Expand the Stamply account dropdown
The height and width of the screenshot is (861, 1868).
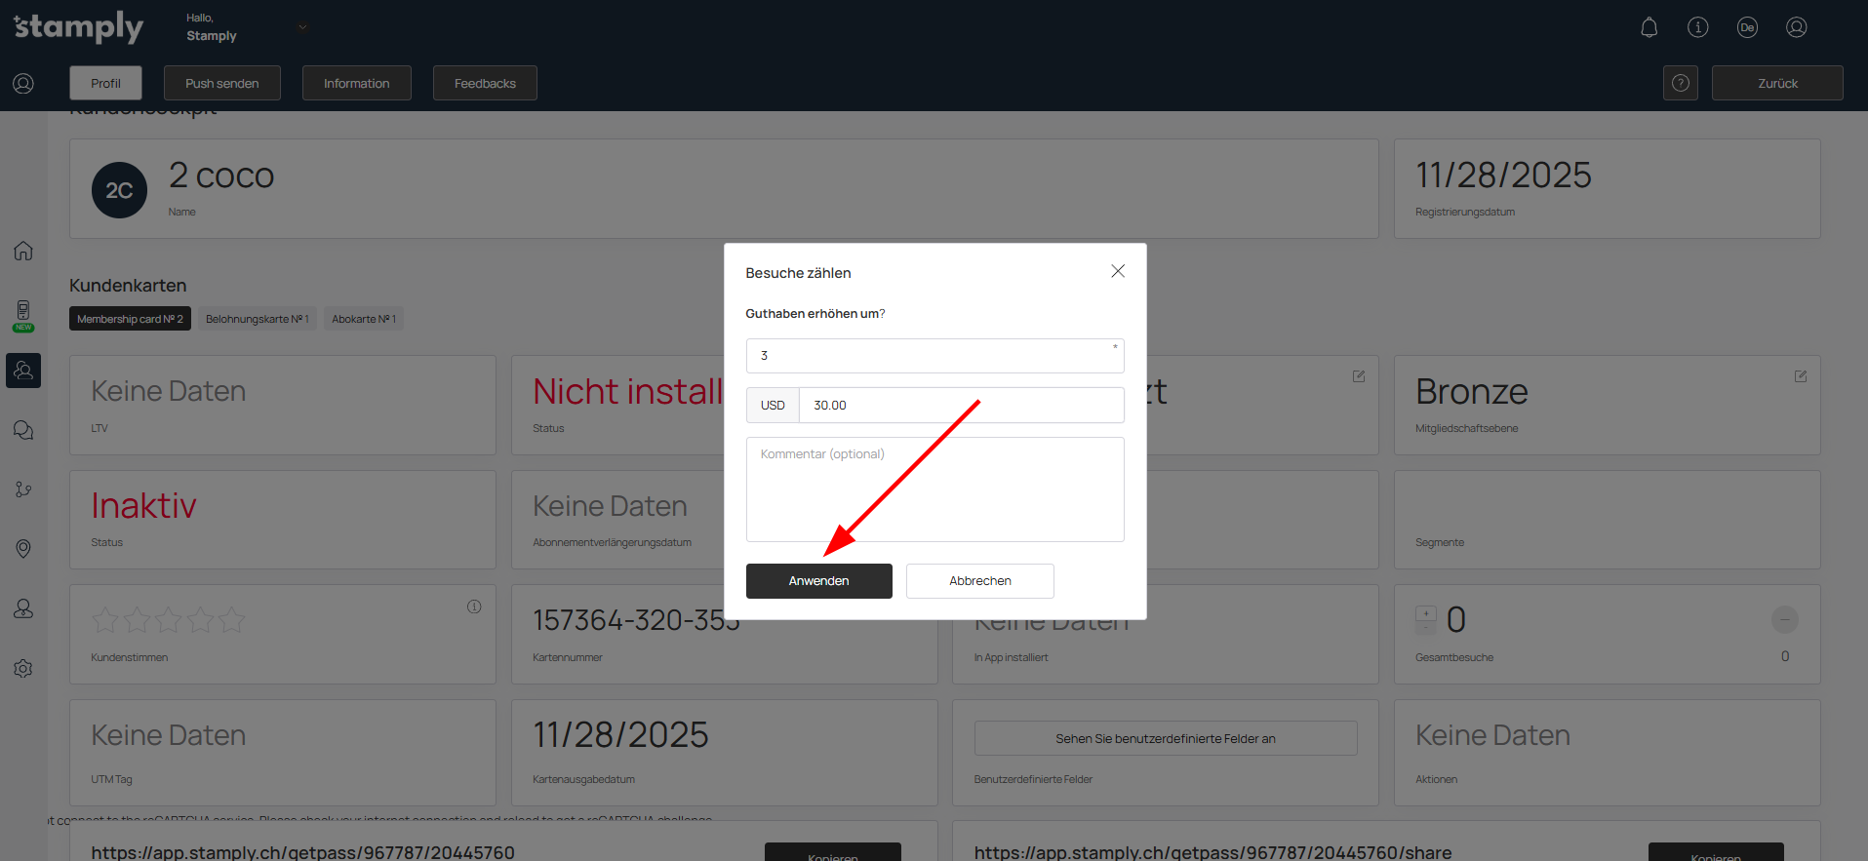302,27
